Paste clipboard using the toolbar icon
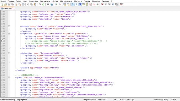This screenshot has height=101, width=180. point(35,4)
